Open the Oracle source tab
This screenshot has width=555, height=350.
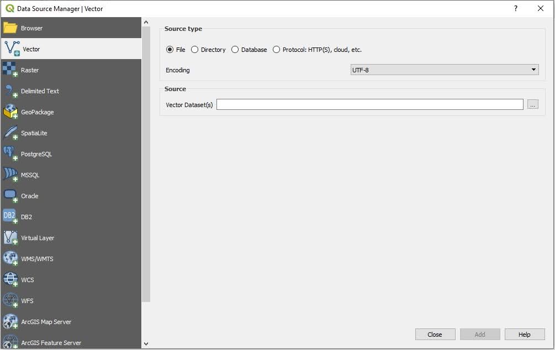[x=30, y=196]
